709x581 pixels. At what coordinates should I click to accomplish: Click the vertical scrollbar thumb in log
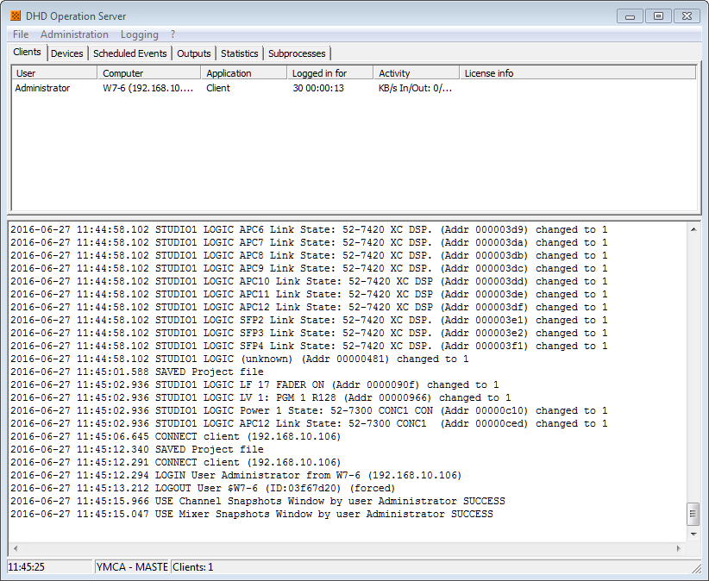point(693,514)
